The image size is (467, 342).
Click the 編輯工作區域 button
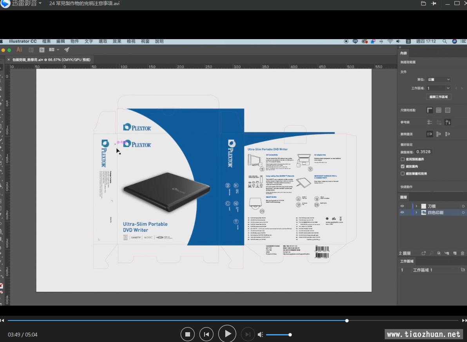pos(439,97)
